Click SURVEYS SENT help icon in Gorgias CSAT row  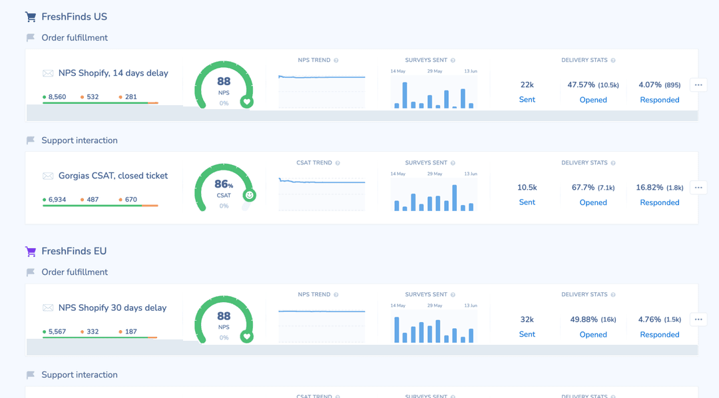(453, 163)
